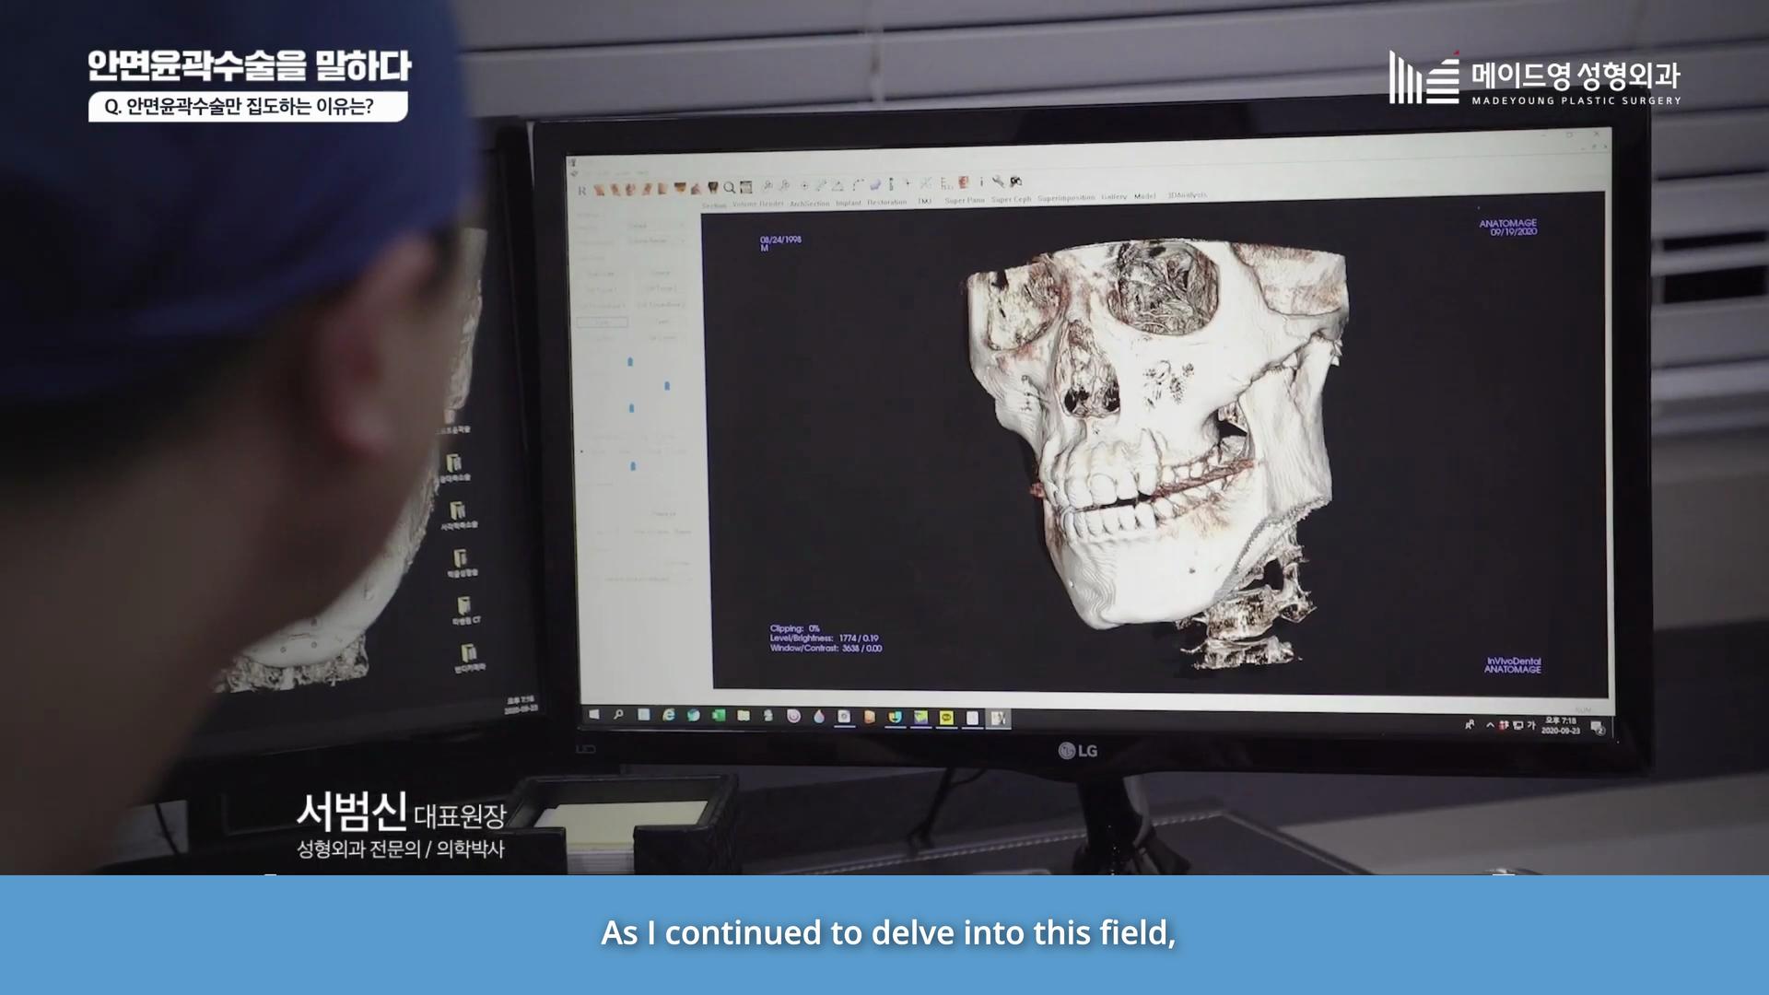This screenshot has width=1769, height=995.
Task: Switch to the Super Ceph tab
Action: coord(1012,199)
